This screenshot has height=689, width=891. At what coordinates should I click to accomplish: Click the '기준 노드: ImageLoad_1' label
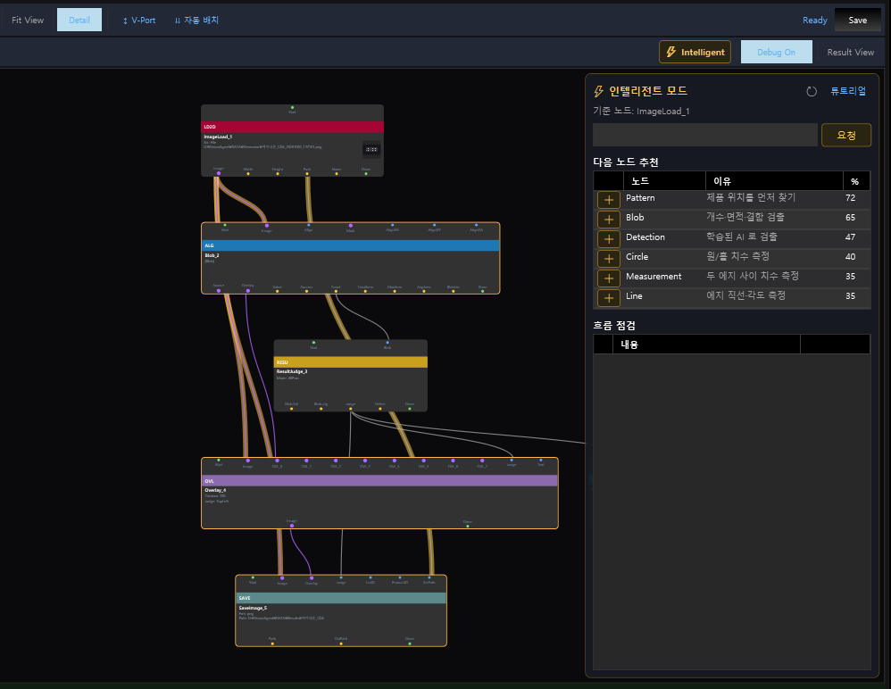pos(641,112)
